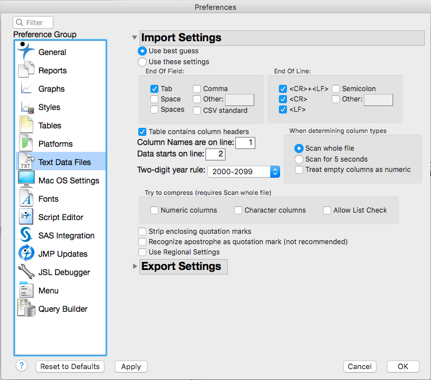Open the Script Editor preference group
The image size is (431, 380).
pyautogui.click(x=60, y=217)
